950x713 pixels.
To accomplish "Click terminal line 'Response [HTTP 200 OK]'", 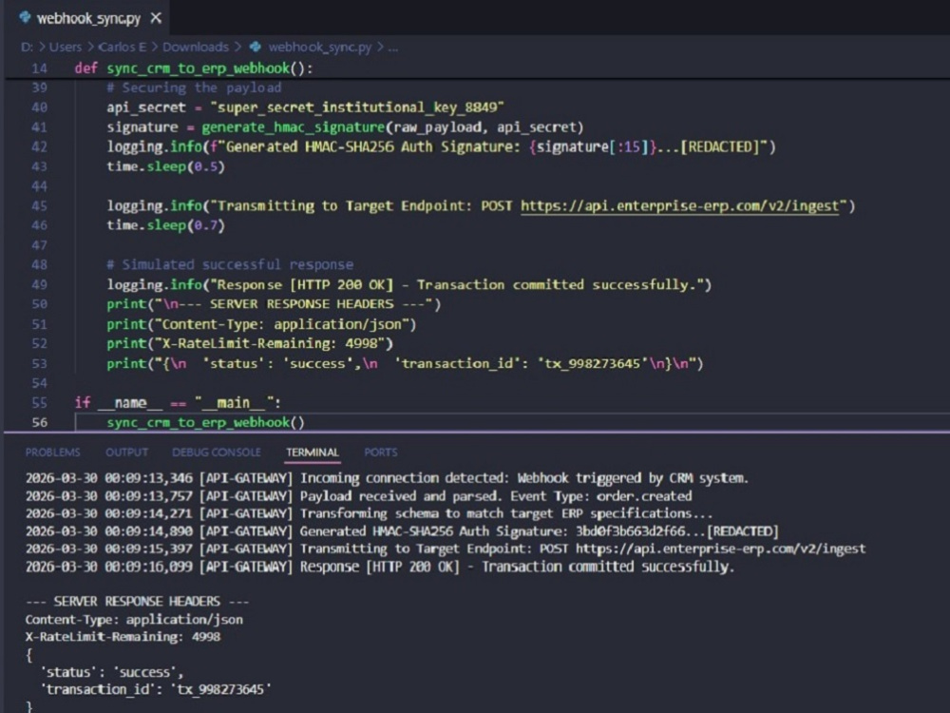I will (379, 567).
